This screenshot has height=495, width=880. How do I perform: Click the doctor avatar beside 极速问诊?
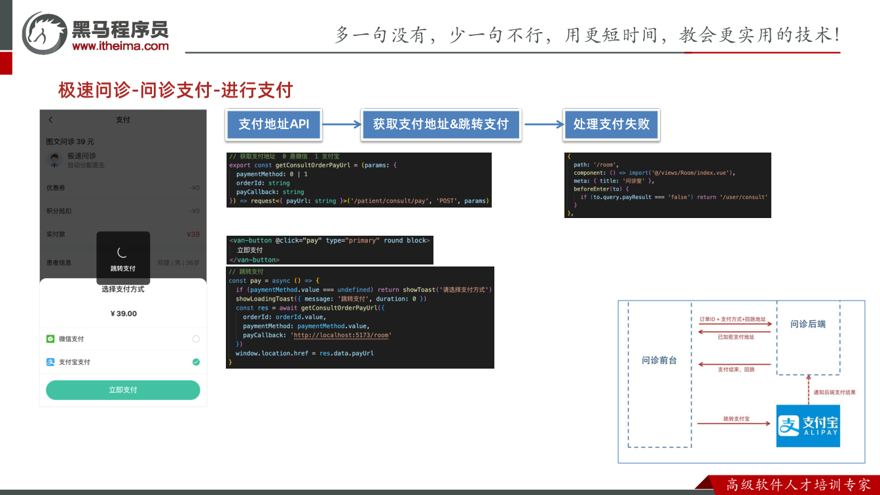tap(55, 160)
